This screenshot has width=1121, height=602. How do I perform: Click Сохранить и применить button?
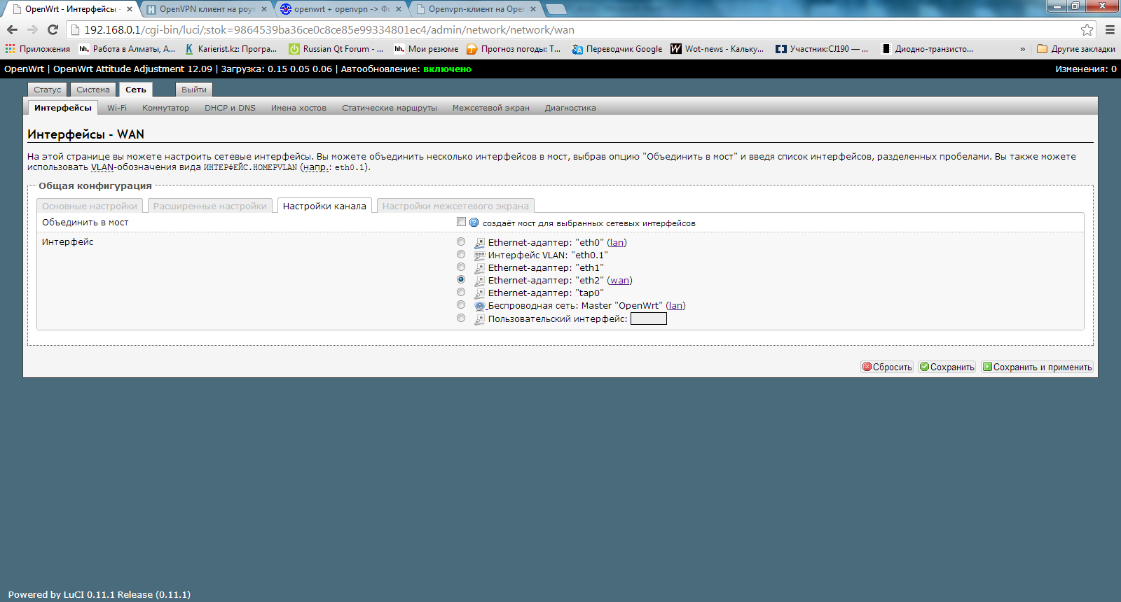coord(1037,367)
